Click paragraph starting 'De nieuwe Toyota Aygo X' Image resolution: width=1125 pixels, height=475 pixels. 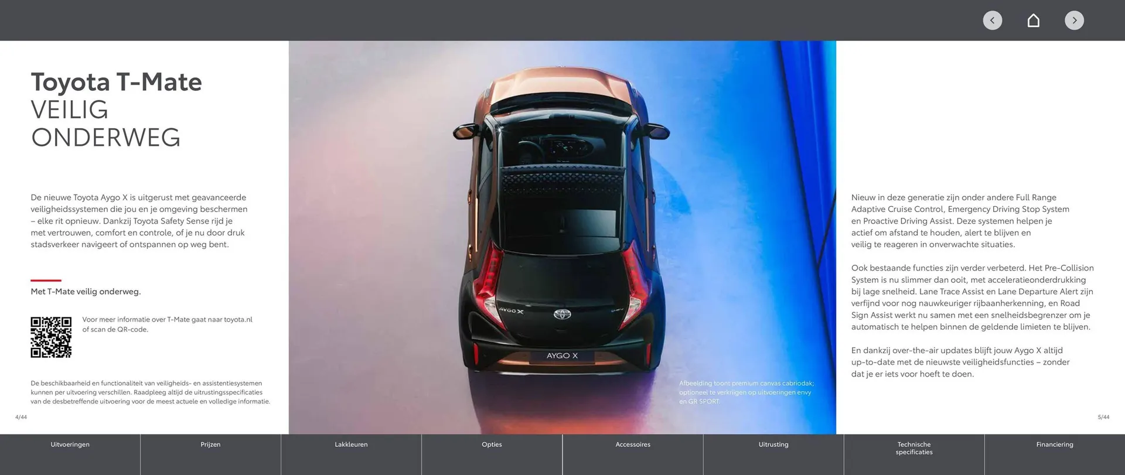tap(139, 221)
